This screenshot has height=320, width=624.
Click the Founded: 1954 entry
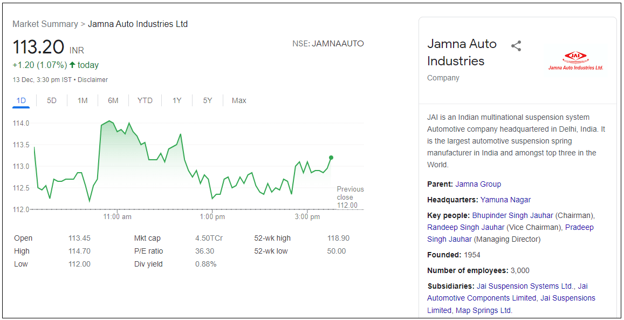click(454, 255)
